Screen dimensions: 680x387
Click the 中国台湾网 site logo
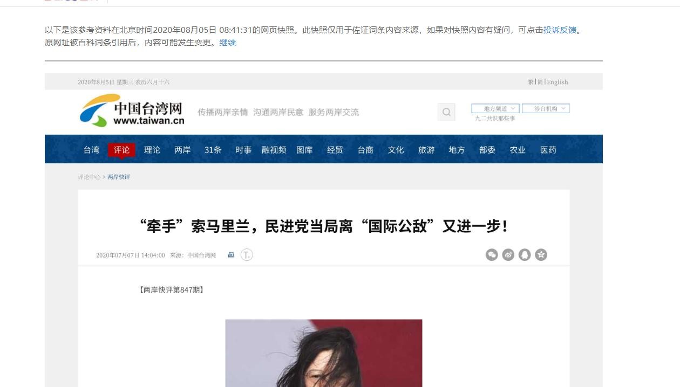click(x=132, y=110)
